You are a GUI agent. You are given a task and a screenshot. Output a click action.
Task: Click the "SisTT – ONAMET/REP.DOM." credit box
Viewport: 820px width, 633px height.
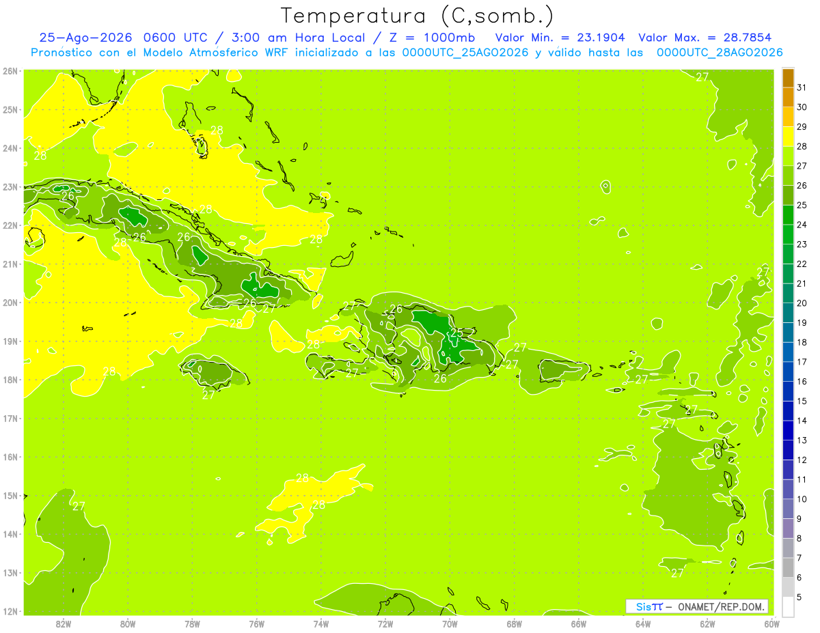coord(697,606)
